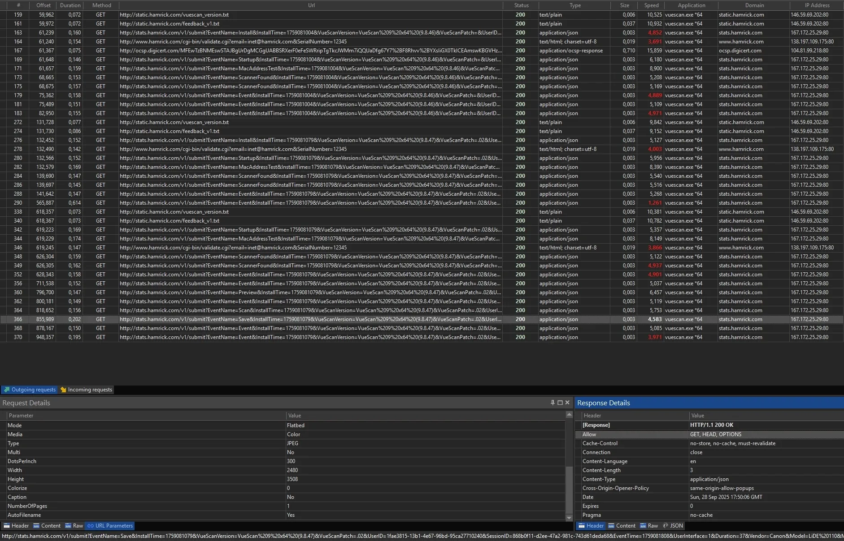Open Content tab in Request Details
Image resolution: width=844 pixels, height=541 pixels.
tap(47, 526)
